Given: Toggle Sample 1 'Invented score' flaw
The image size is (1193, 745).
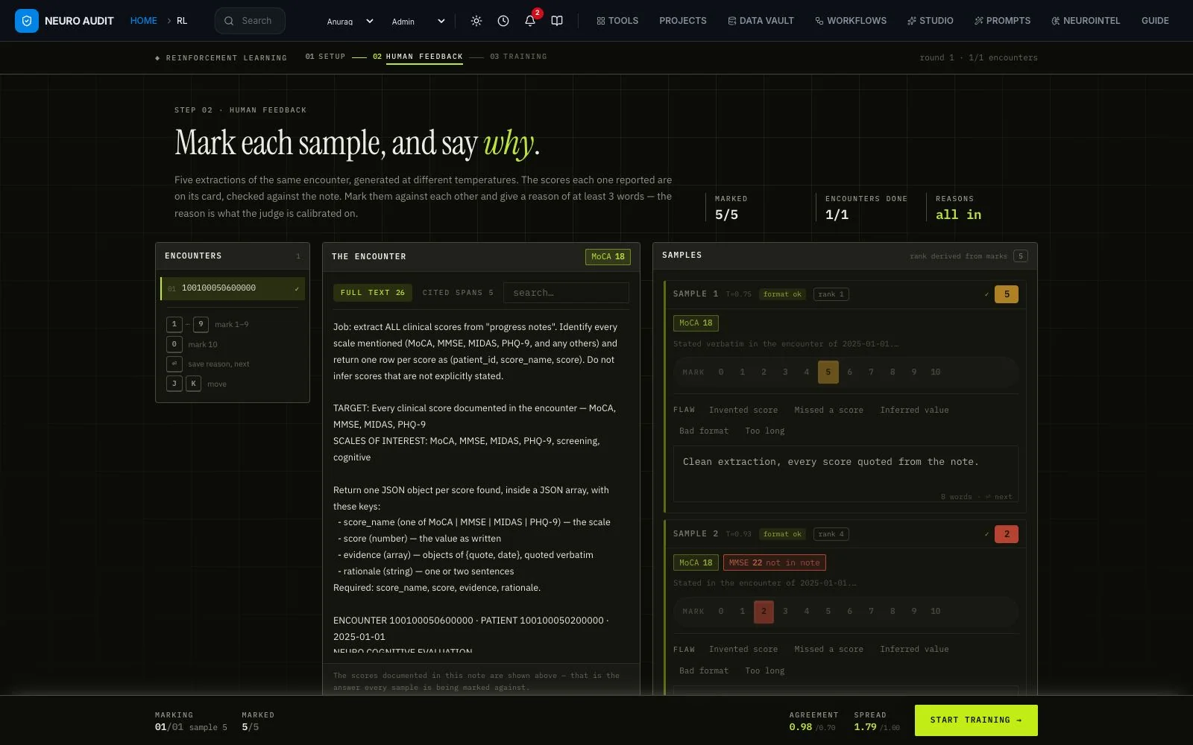Looking at the screenshot, I should [x=743, y=410].
